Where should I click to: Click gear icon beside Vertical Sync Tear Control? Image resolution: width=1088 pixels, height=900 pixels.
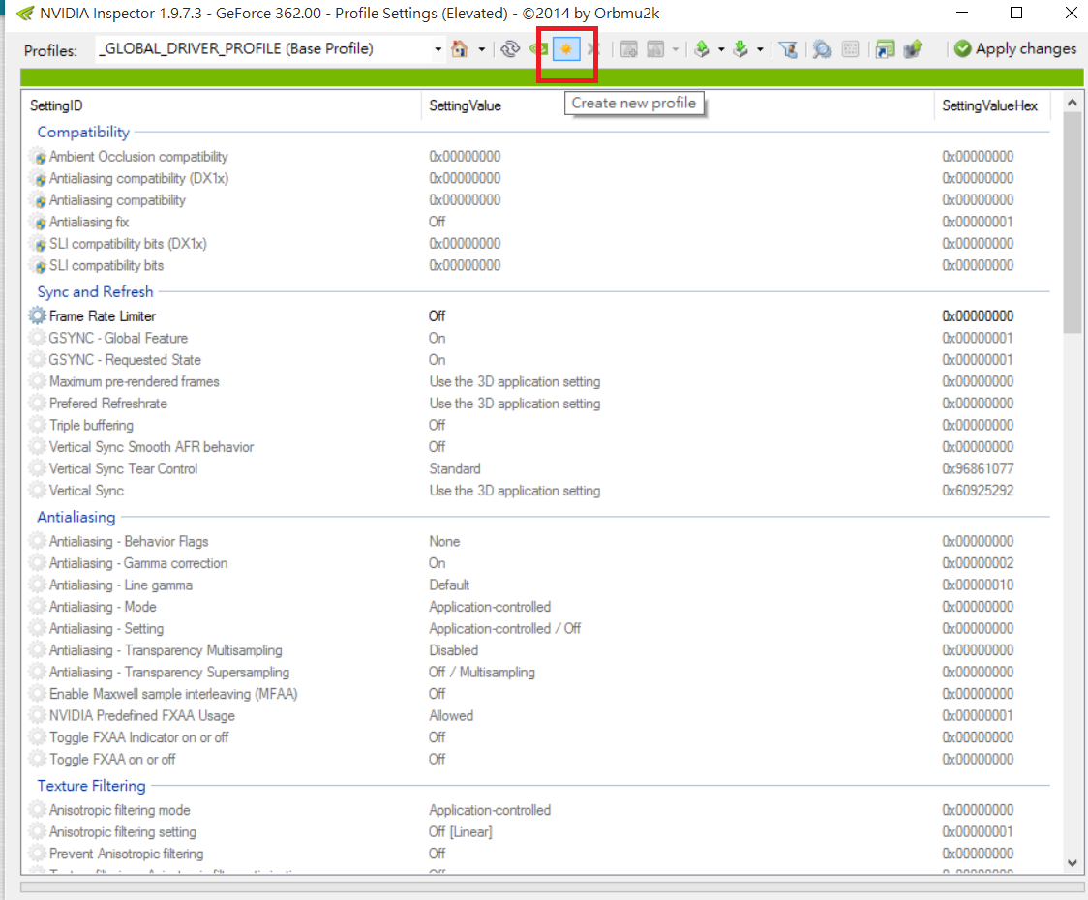38,468
